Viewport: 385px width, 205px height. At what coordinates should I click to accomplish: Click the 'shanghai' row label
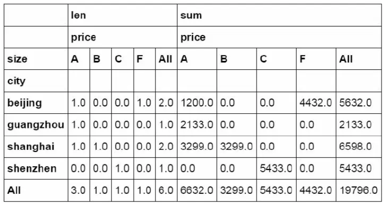point(36,146)
